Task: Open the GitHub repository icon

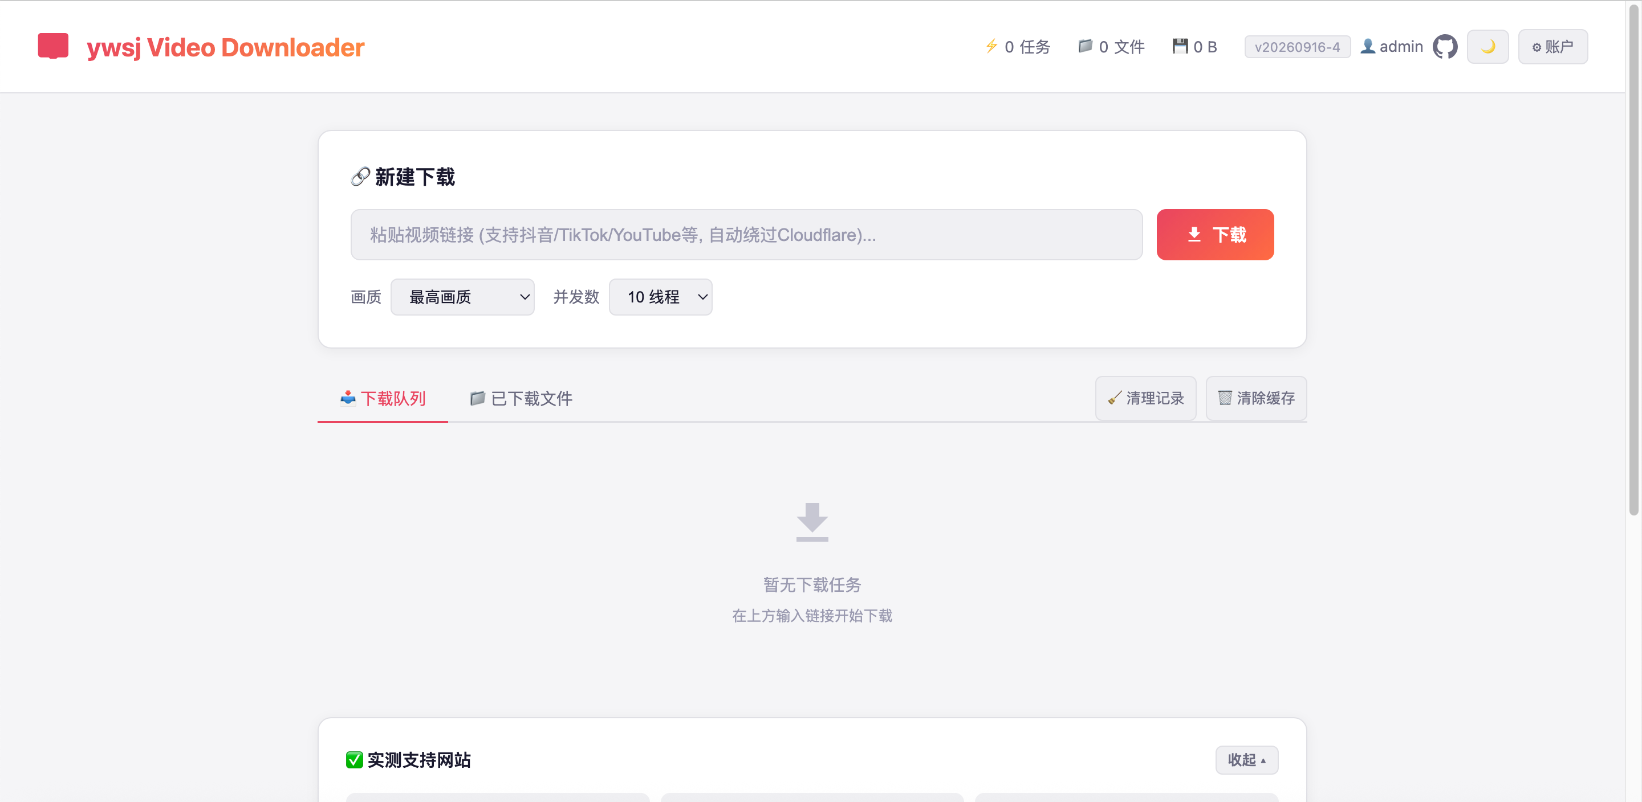Action: 1444,47
